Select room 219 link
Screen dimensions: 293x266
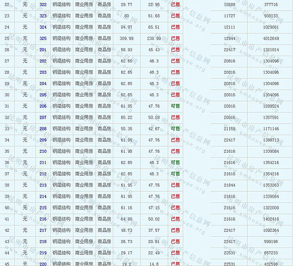coord(43,253)
